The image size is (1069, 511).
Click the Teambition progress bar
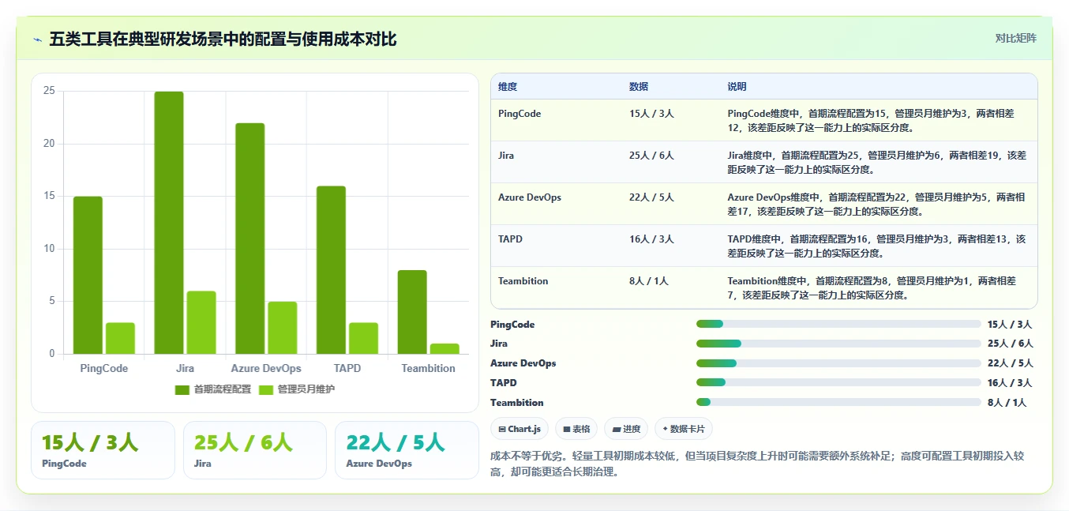(838, 402)
